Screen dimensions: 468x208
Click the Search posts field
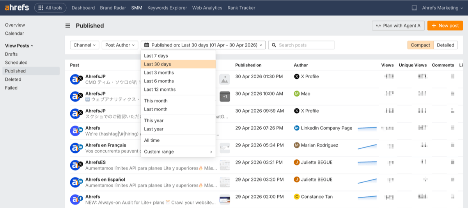(x=301, y=45)
